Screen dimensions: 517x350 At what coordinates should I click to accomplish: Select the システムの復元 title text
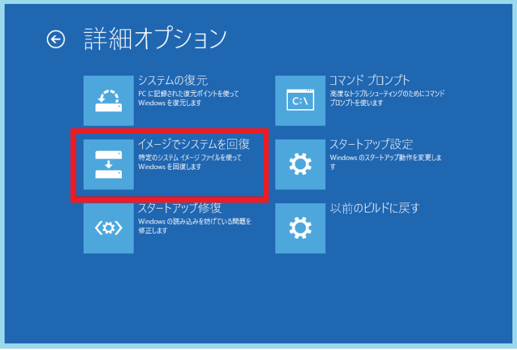tap(173, 80)
